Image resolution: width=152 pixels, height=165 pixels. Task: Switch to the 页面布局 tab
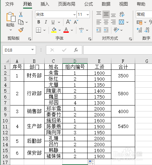tap(67, 4)
